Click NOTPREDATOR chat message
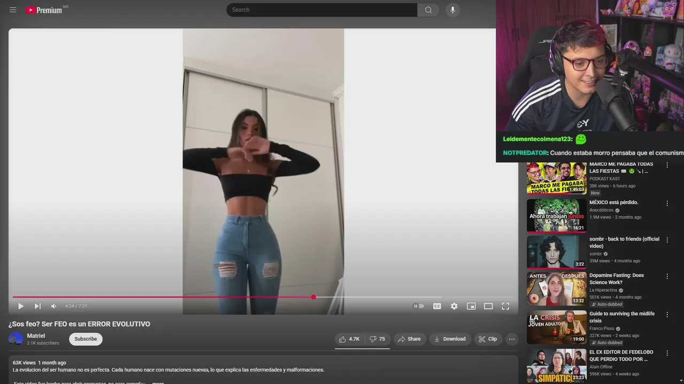Image resolution: width=684 pixels, height=384 pixels. pyautogui.click(x=593, y=153)
